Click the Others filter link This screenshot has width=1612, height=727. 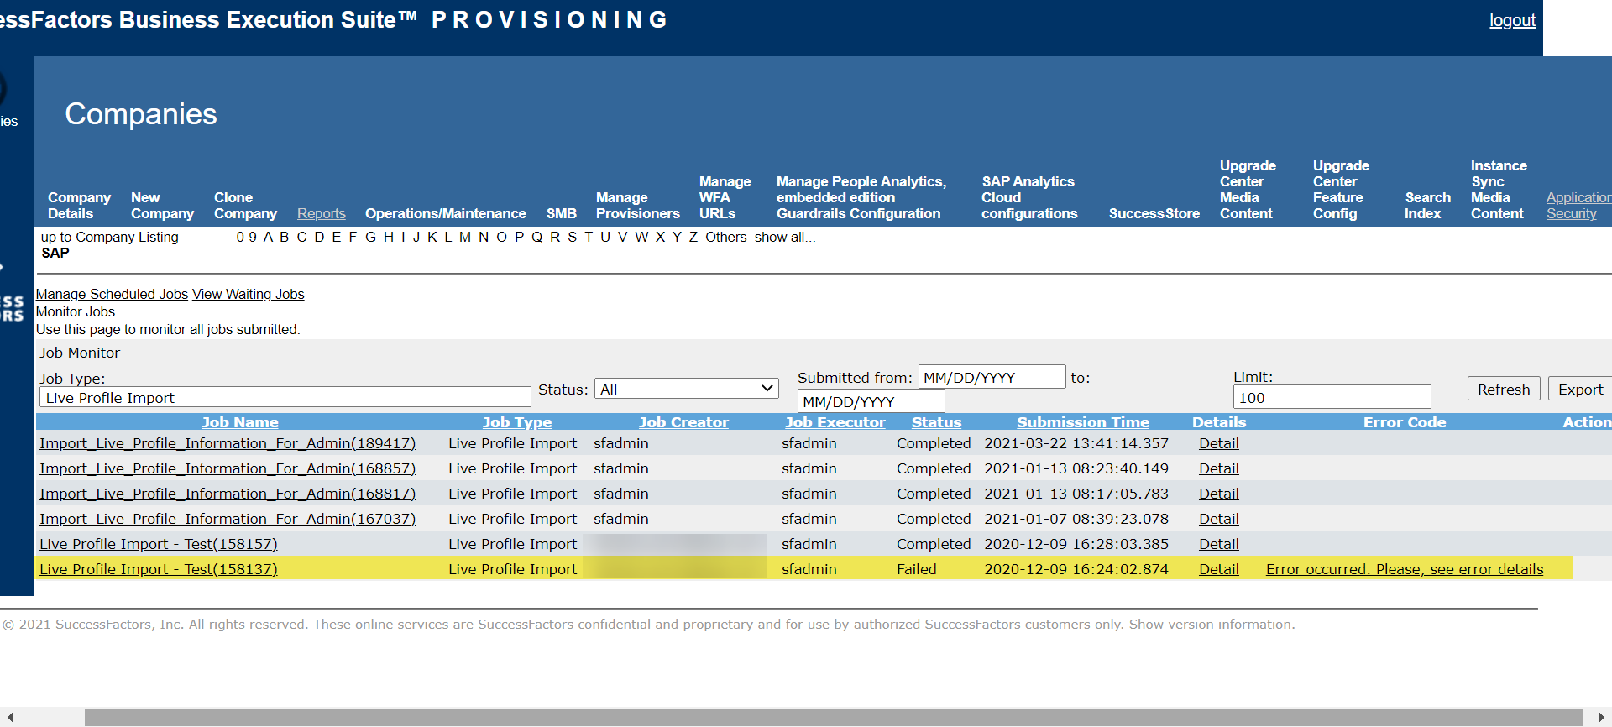[725, 237]
